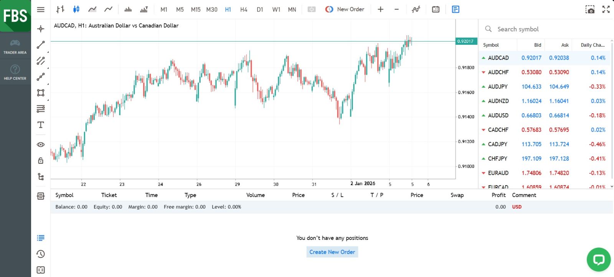Zoom in the chart with plus icon
Image resolution: width=614 pixels, height=277 pixels.
(380, 9)
